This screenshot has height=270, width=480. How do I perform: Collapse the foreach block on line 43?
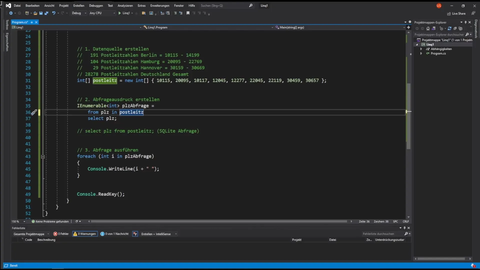(43, 157)
